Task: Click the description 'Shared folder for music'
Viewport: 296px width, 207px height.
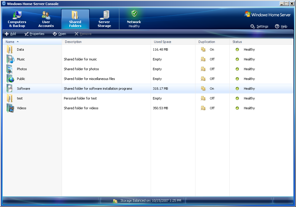Action: (x=80, y=60)
